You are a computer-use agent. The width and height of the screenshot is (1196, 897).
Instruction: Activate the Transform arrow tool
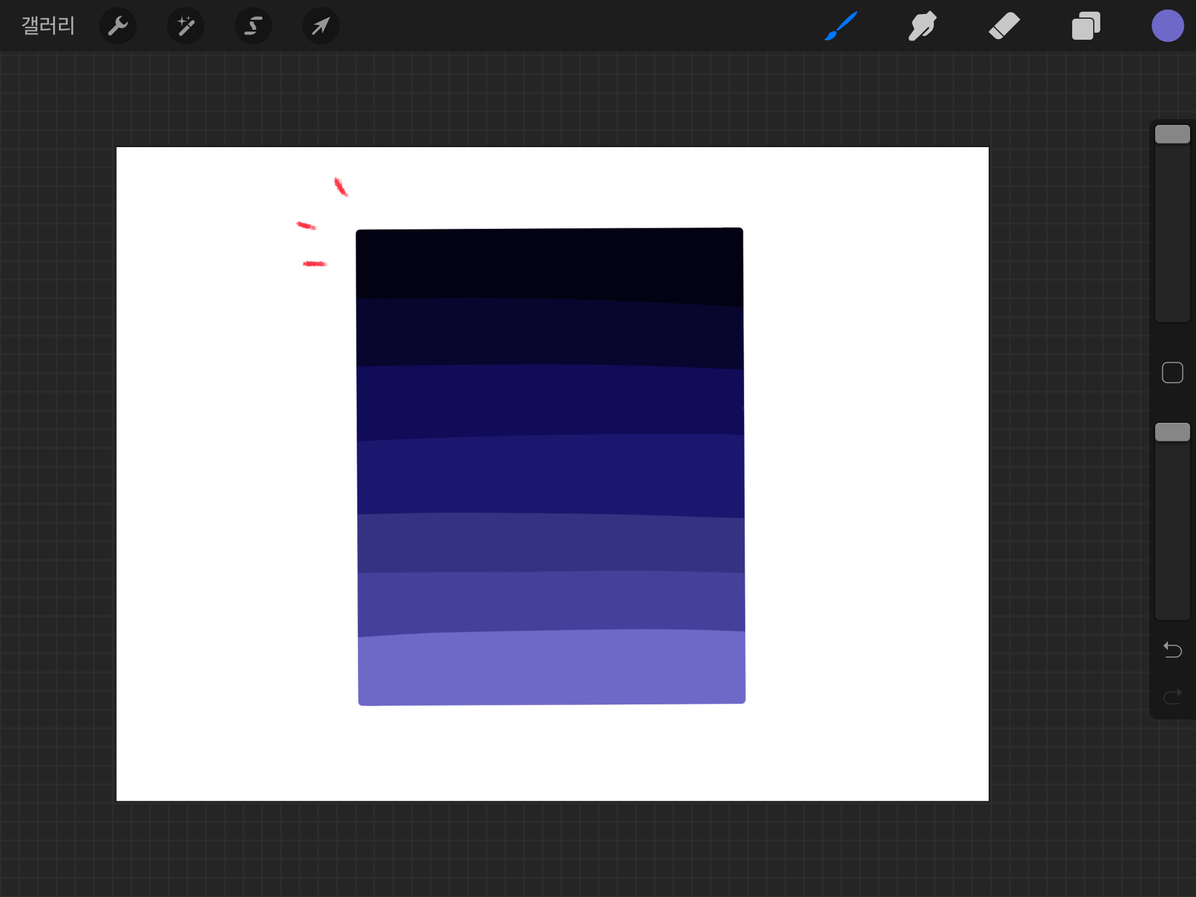(321, 26)
